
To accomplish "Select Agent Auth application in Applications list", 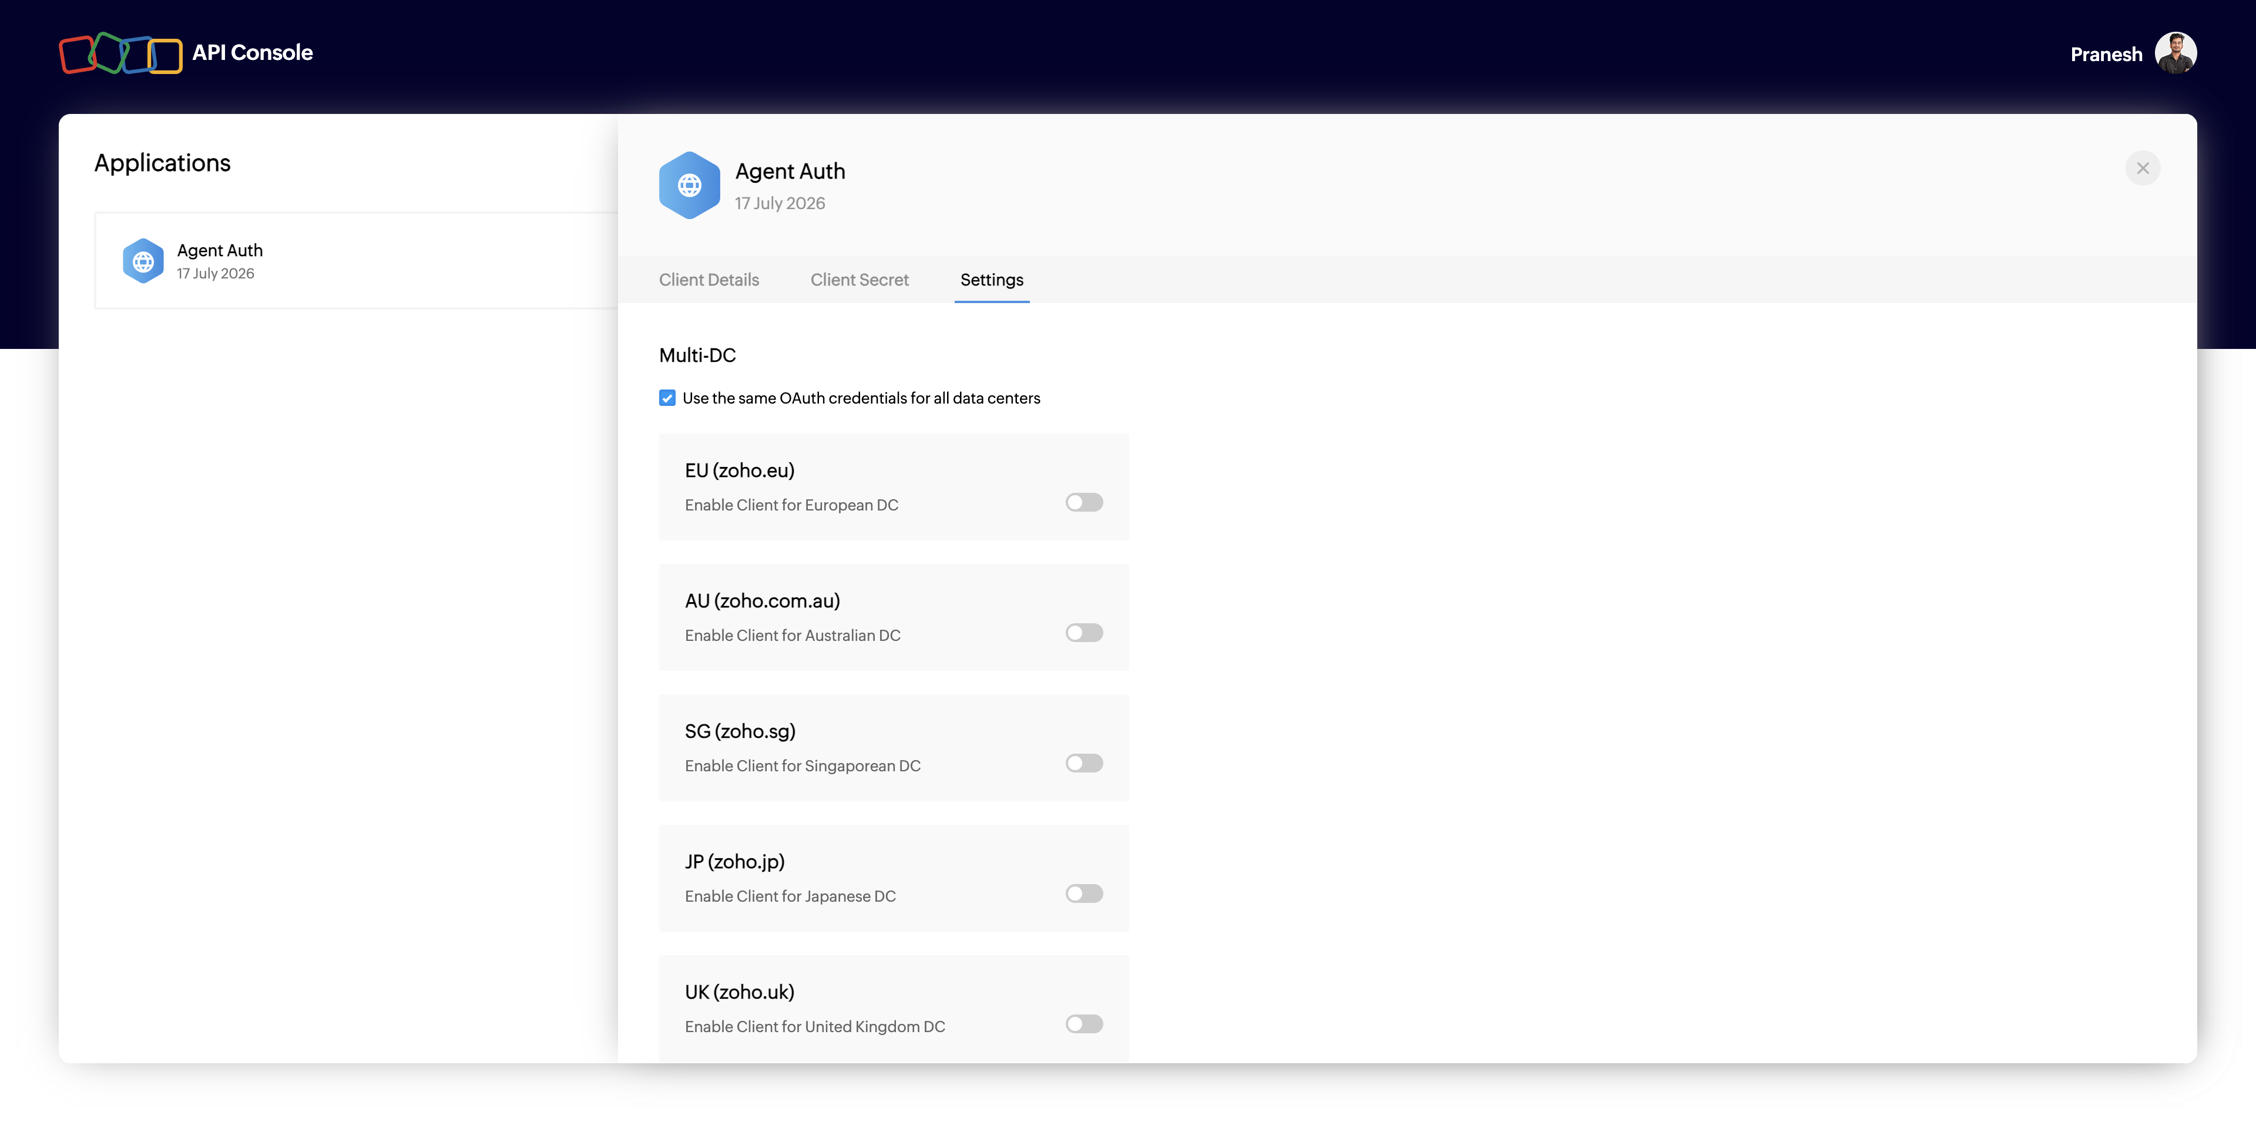I will tap(357, 260).
